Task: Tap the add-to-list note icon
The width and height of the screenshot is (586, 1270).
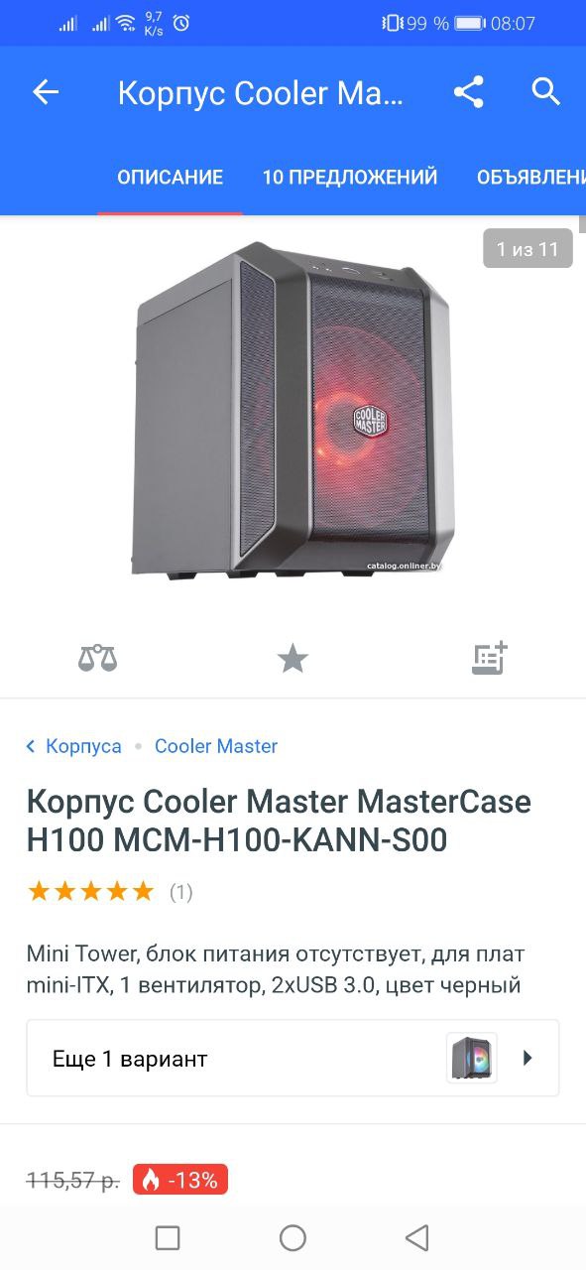Action: click(489, 657)
